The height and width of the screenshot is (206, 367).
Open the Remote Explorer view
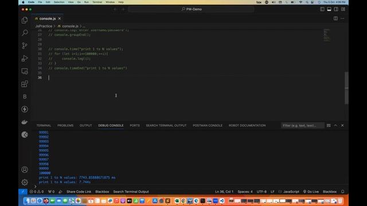(x=25, y=71)
